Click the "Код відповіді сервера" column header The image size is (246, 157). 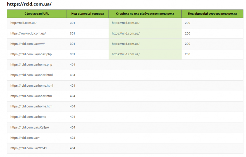point(87,14)
